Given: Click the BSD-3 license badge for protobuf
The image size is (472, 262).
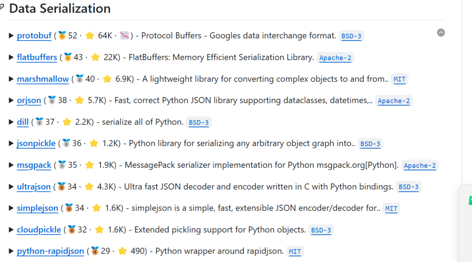Looking at the screenshot, I should pos(351,36).
